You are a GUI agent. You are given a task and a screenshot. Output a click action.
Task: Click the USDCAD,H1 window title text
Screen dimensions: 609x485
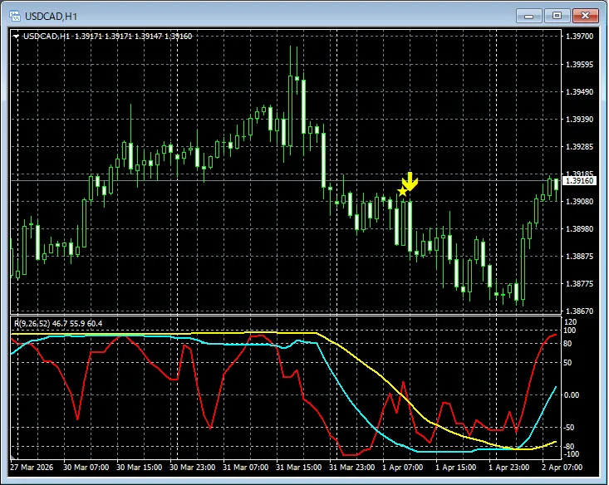point(51,17)
